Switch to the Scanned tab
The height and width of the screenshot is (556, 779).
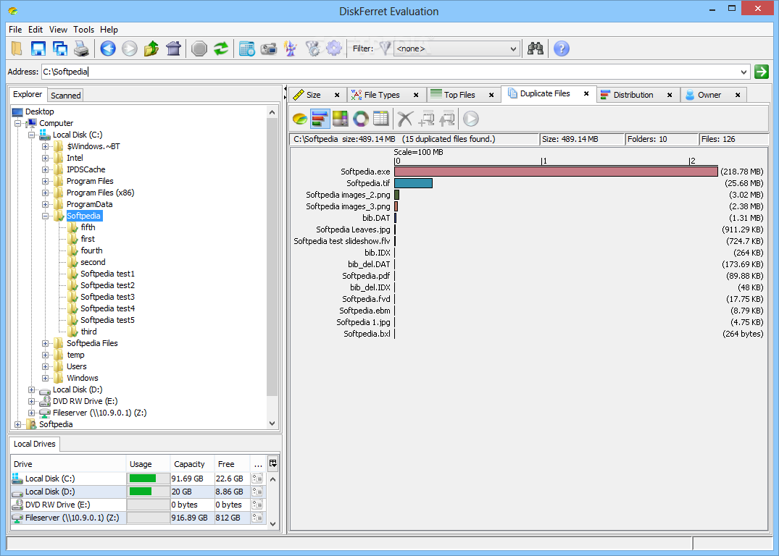(65, 96)
